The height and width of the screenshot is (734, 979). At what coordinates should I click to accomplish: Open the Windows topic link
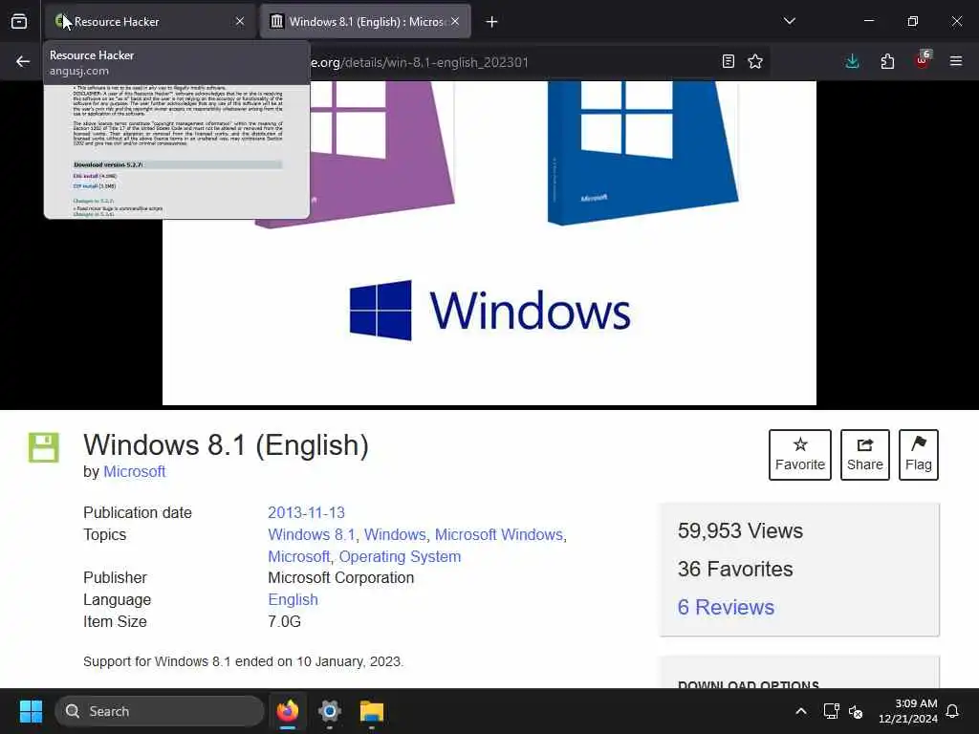(x=395, y=535)
